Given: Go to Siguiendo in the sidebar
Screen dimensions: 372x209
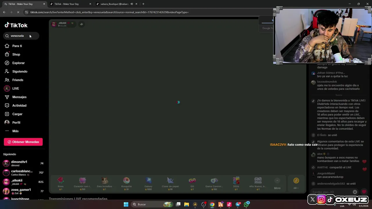Looking at the screenshot, I should click(x=19, y=71).
